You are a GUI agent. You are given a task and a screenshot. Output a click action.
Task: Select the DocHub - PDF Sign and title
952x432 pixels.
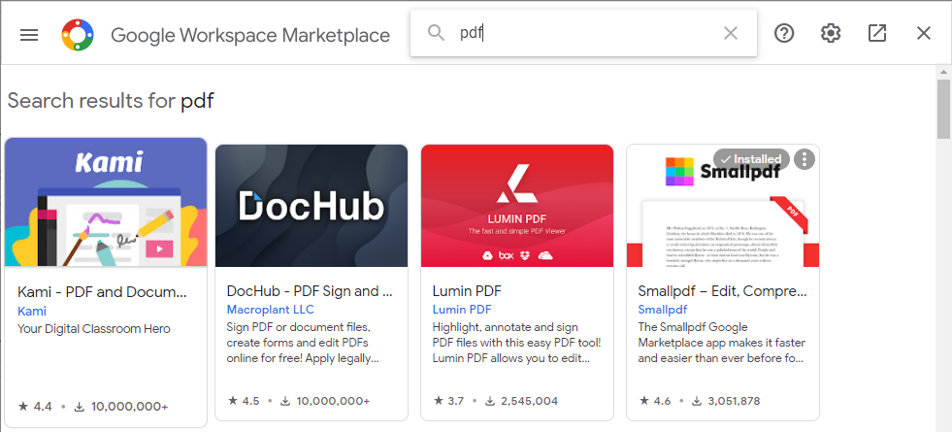pyautogui.click(x=310, y=291)
